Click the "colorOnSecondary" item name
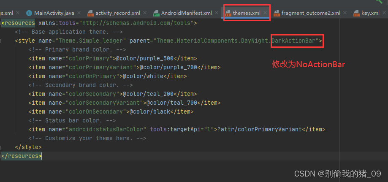Image resolution: width=388 pixels, height=182 pixels. tap(96, 111)
